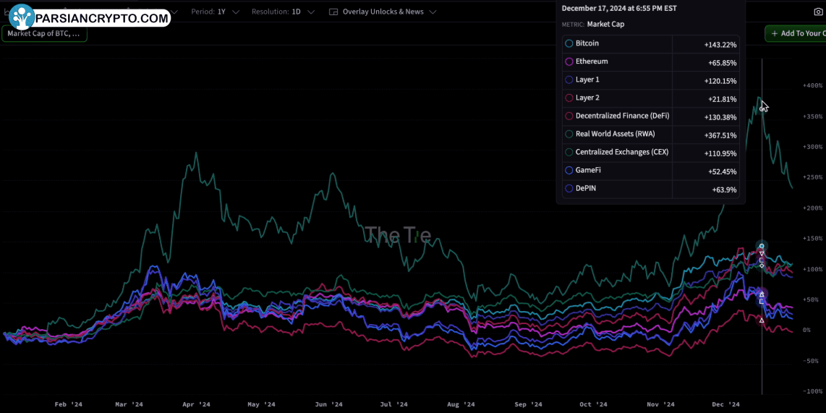The height and width of the screenshot is (413, 826).
Task: Click the Dec '24 x-axis label
Action: tap(726, 404)
